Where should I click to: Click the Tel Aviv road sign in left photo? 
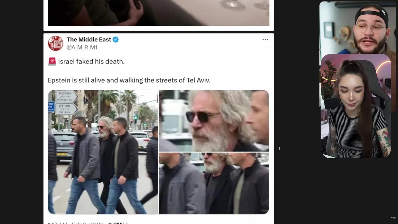click(66, 109)
